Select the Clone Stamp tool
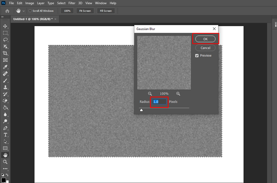This screenshot has height=183, width=277. (5, 87)
